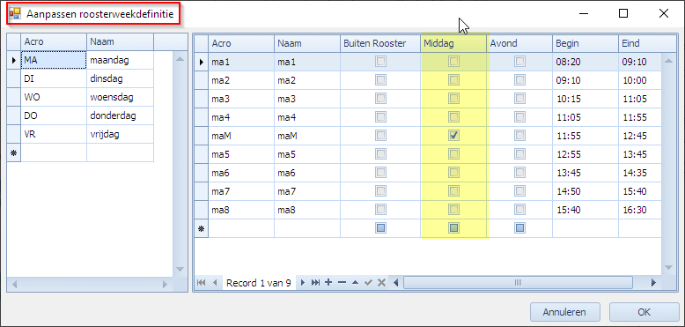Click Begin time 14:50 cell

[586, 191]
